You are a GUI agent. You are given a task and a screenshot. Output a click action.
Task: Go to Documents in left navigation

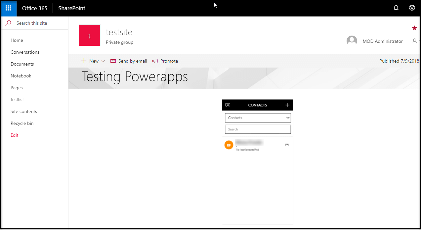22,64
